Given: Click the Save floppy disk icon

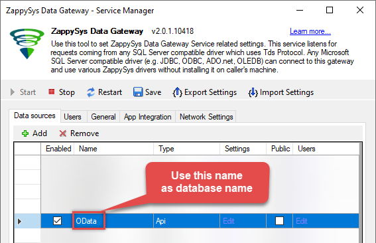Looking at the screenshot, I should (x=138, y=92).
